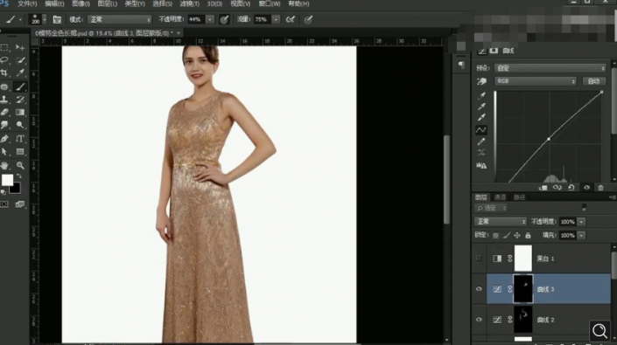Open the 图像(I) menu
Image resolution: width=617 pixels, height=345 pixels.
81,3
